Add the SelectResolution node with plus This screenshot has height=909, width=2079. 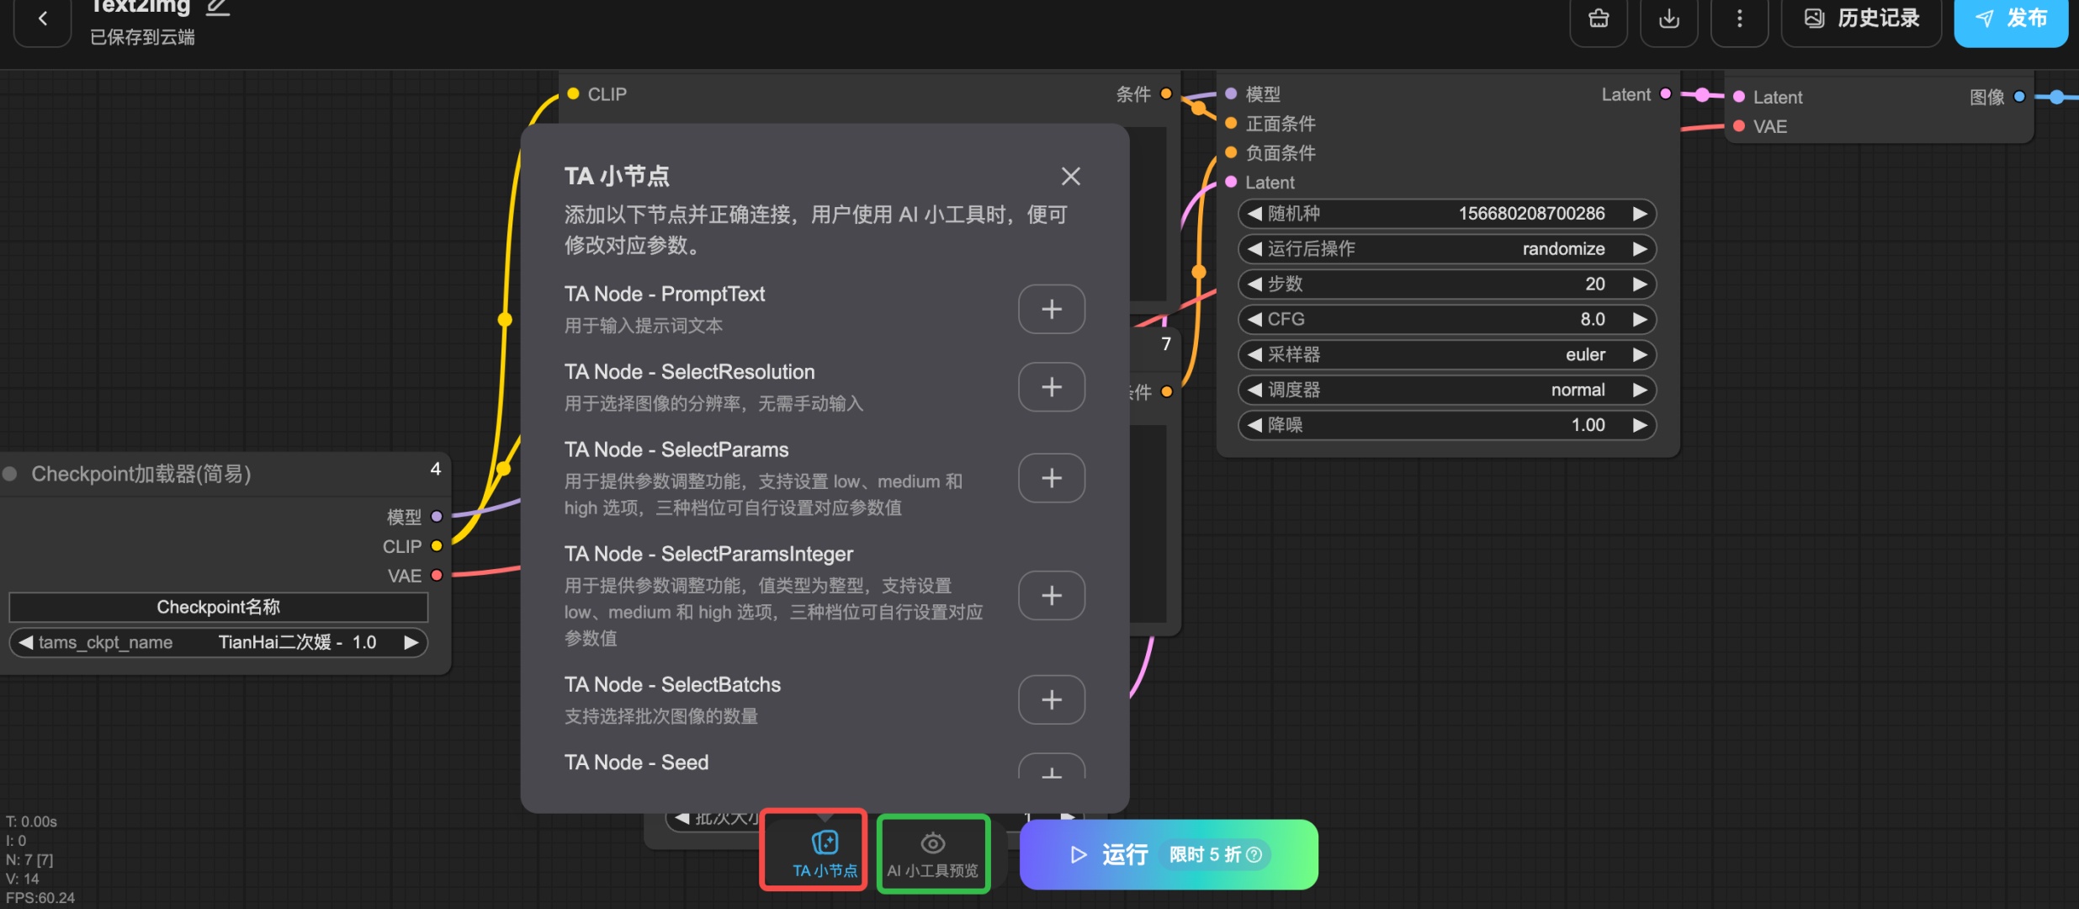[x=1051, y=387]
